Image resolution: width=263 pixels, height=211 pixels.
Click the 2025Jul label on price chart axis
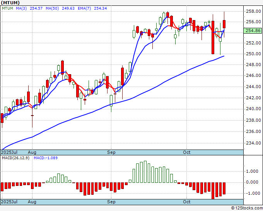pyautogui.click(x=9, y=152)
